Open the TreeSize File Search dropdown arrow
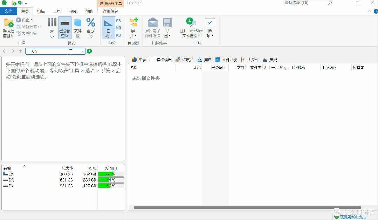 click(x=199, y=36)
